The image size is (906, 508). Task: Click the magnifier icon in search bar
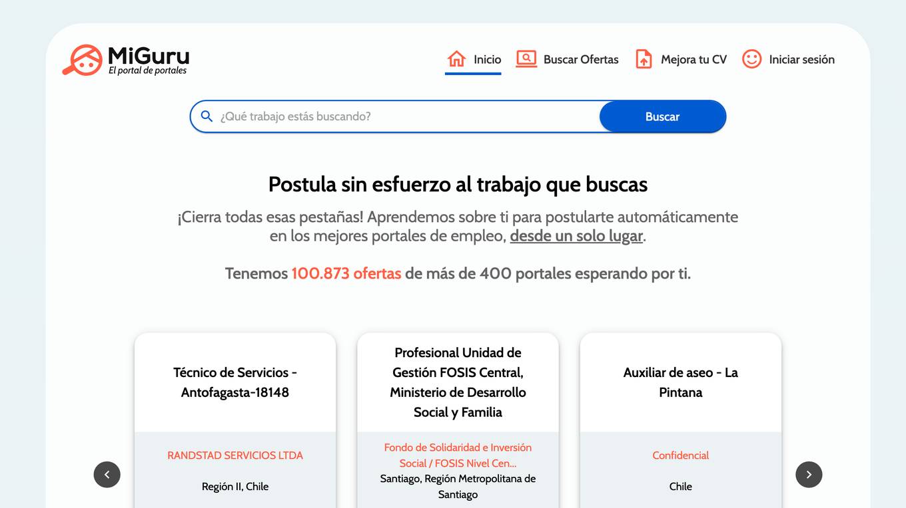pyautogui.click(x=207, y=116)
